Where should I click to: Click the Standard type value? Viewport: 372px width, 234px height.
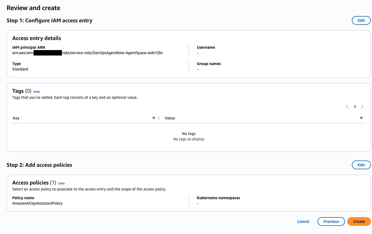[x=20, y=69]
